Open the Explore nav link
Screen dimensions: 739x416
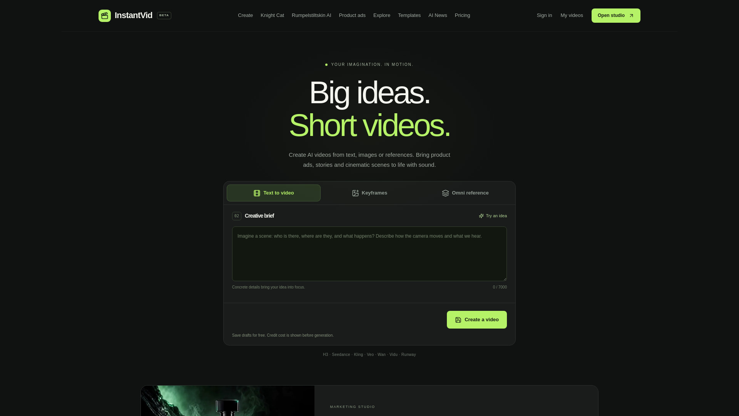(x=382, y=15)
